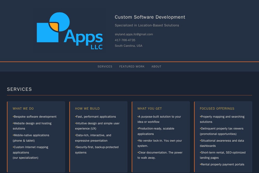259x173 pixels.
Task: Click Security-first, backup-protected systems item
Action: (97, 150)
